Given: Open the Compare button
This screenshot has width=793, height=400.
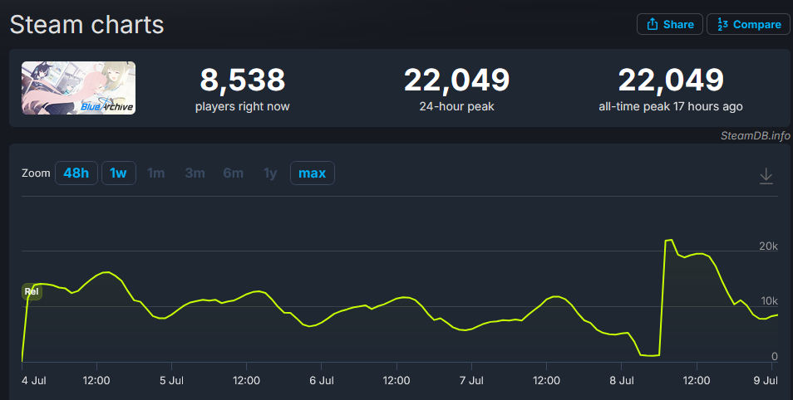Looking at the screenshot, I should (x=748, y=24).
